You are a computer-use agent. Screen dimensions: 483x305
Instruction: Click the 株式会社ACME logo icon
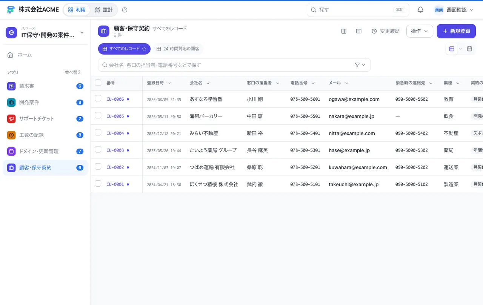tap(11, 10)
